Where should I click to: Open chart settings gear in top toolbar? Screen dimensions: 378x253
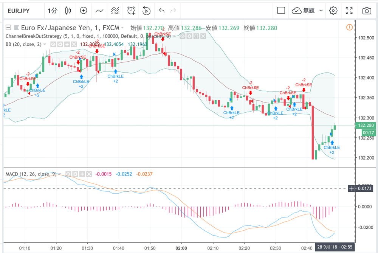[333, 11]
